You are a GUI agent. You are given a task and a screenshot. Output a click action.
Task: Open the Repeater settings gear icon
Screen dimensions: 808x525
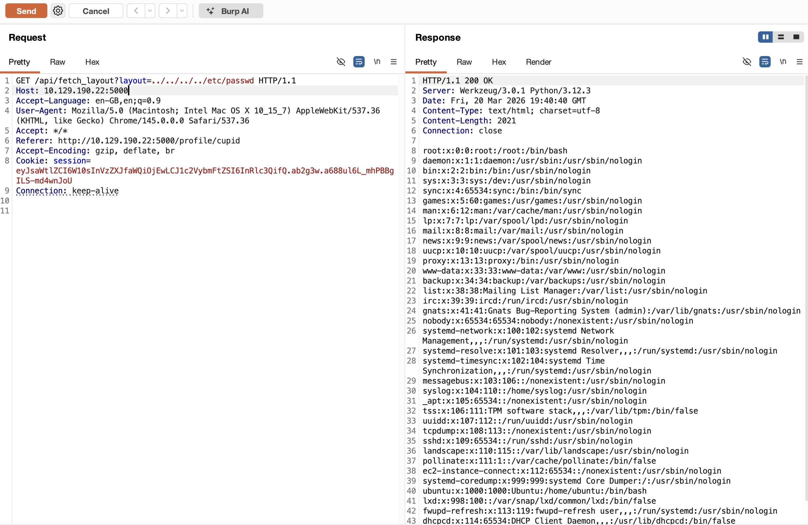point(58,11)
